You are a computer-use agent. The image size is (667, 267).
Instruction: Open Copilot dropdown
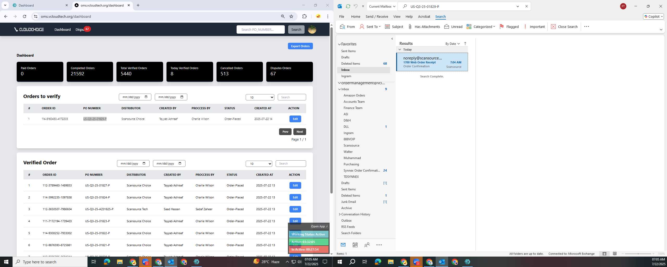pyautogui.click(x=653, y=16)
